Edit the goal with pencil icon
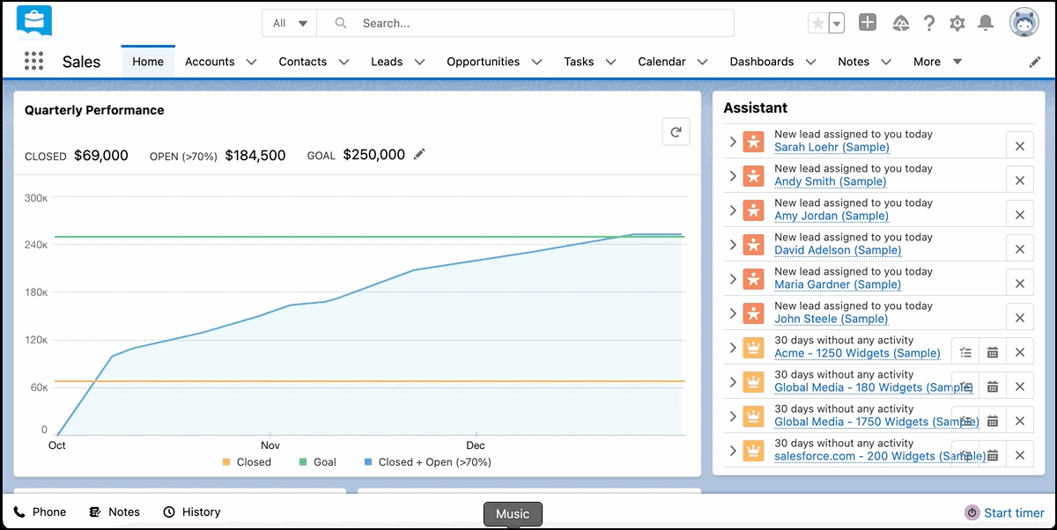Viewport: 1057px width, 530px height. 419,155
